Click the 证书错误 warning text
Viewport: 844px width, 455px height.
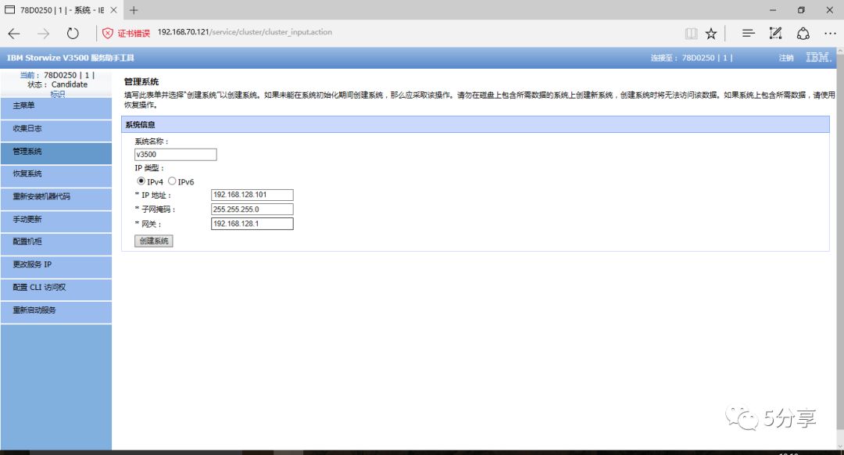click(x=134, y=34)
